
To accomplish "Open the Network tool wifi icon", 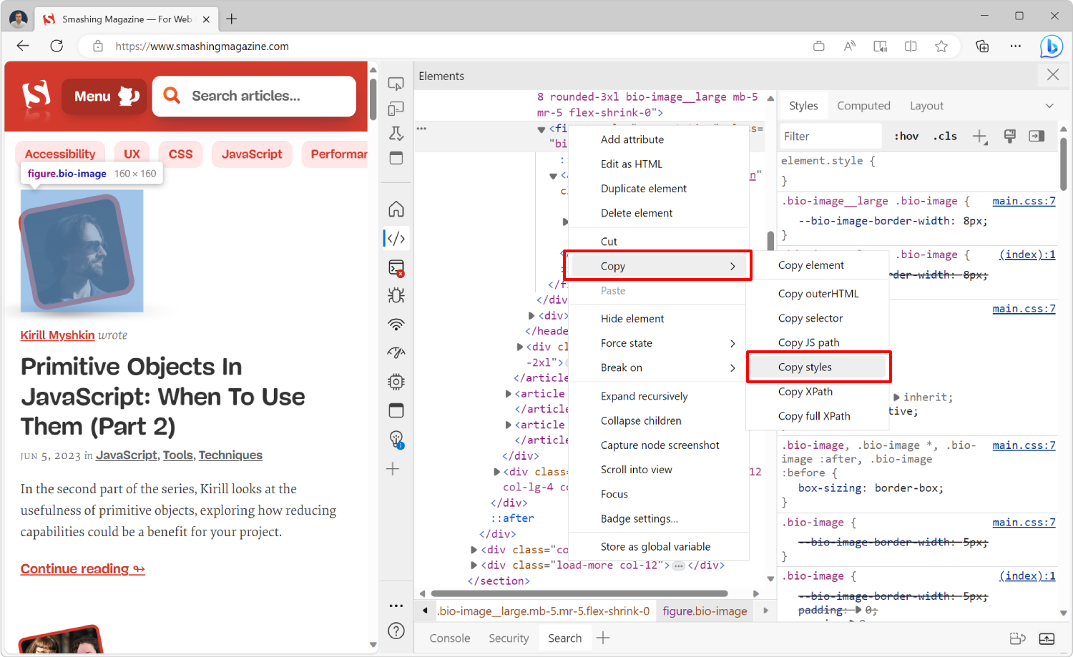I will tap(396, 324).
